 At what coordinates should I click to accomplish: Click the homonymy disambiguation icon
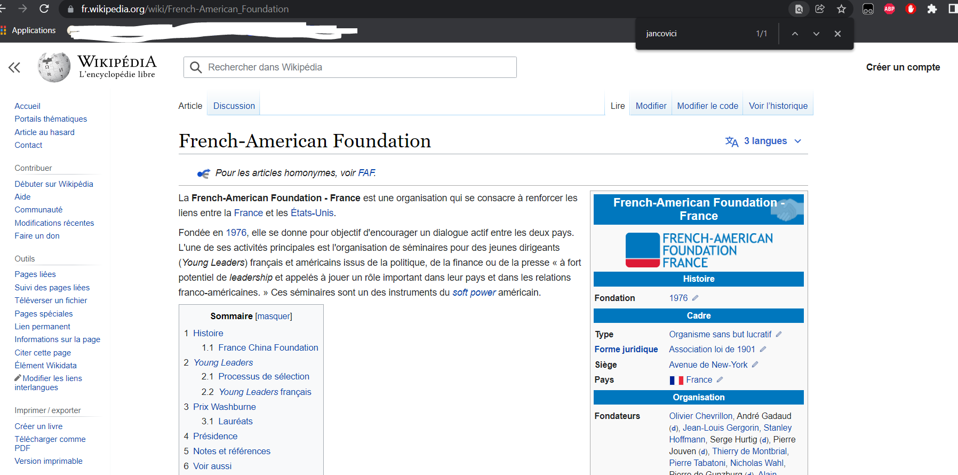[203, 173]
